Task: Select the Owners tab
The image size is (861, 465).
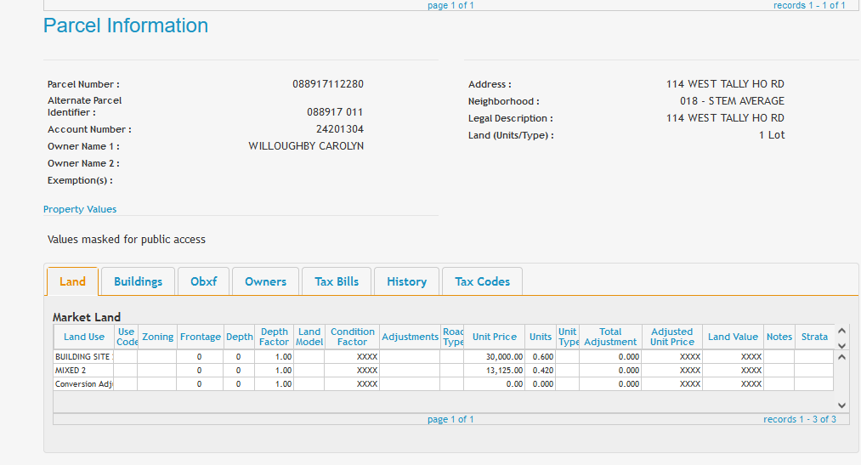Action: point(266,281)
